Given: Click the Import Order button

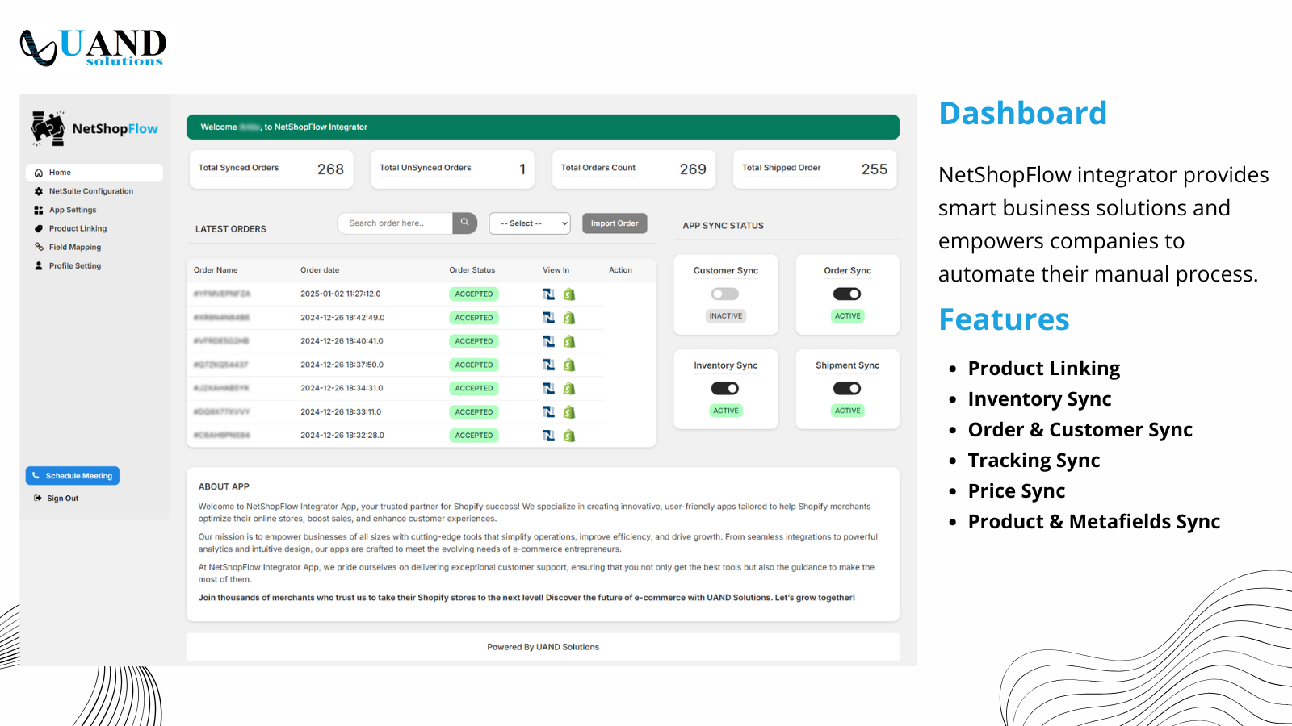Looking at the screenshot, I should pos(615,223).
